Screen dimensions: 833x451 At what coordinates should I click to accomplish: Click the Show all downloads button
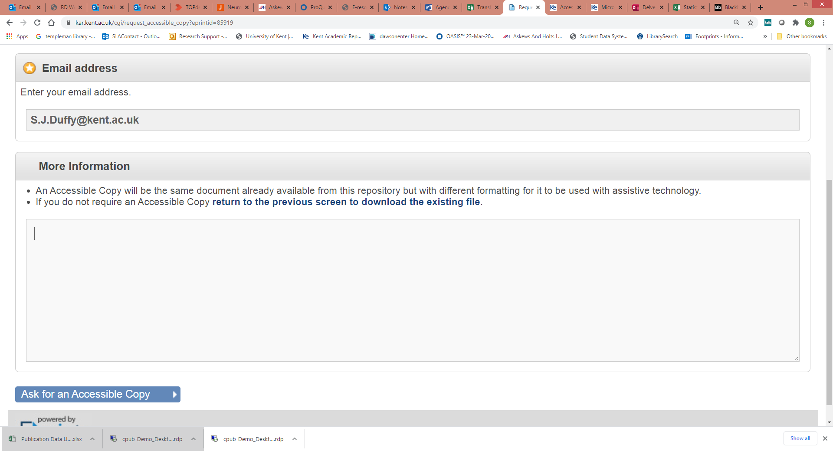pyautogui.click(x=800, y=438)
